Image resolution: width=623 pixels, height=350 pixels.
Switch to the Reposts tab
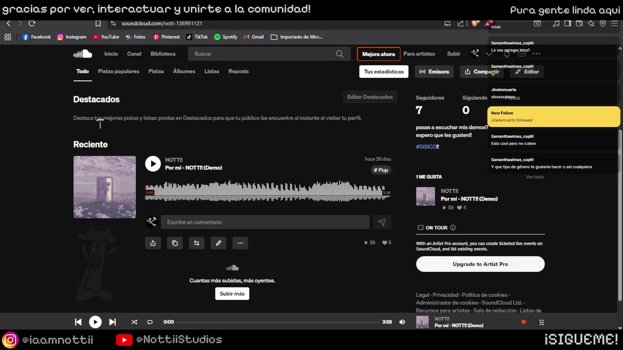(x=238, y=71)
